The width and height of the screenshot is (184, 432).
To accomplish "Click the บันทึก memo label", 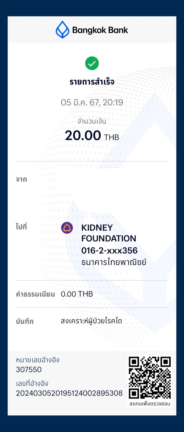I will coord(25,321).
